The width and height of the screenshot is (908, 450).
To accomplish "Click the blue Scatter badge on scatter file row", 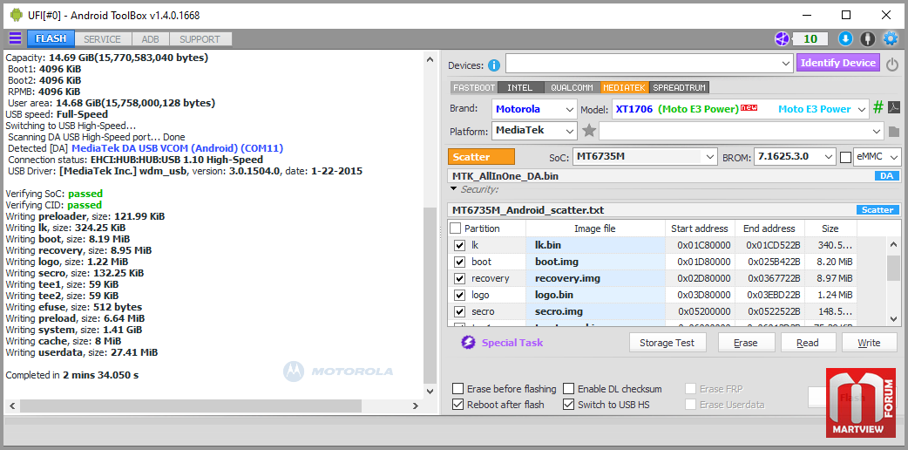I will (878, 210).
